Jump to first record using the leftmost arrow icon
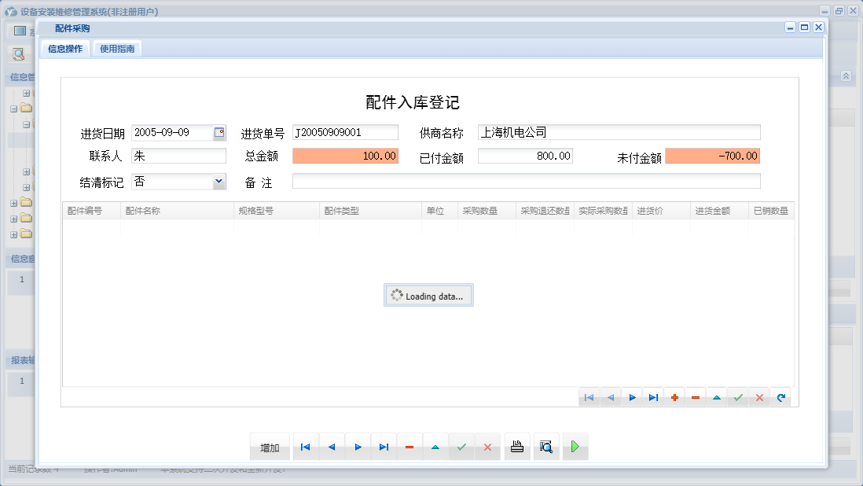The width and height of the screenshot is (863, 486). (x=305, y=446)
